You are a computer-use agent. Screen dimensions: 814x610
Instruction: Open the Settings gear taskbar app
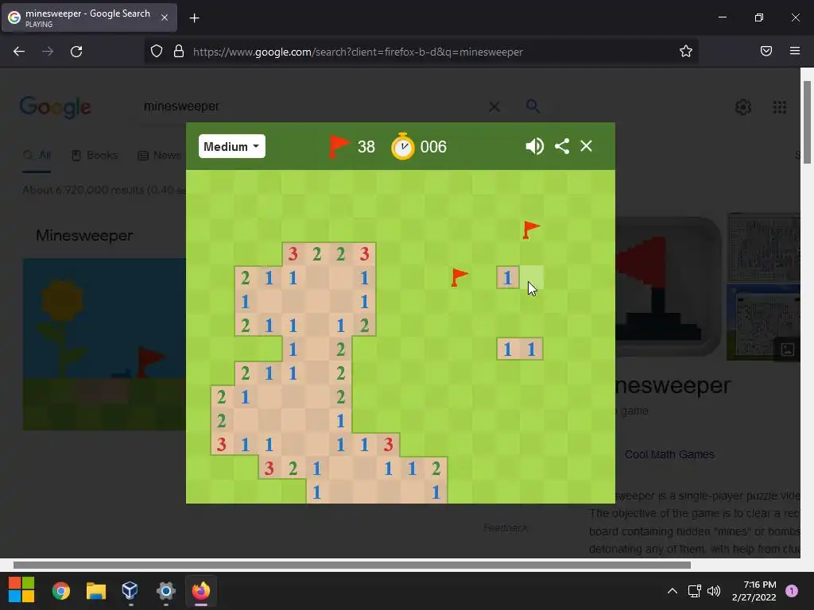[x=166, y=590]
